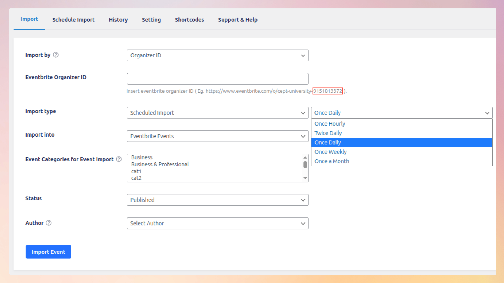Viewport: 504px width, 283px height.
Task: Open the Status dropdown showing Published
Action: tap(217, 200)
